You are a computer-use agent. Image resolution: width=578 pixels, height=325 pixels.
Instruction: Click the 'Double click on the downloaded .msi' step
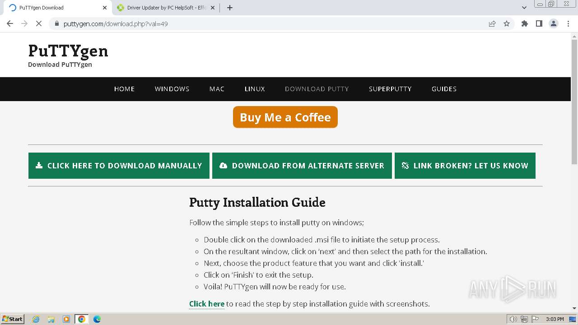tap(322, 240)
